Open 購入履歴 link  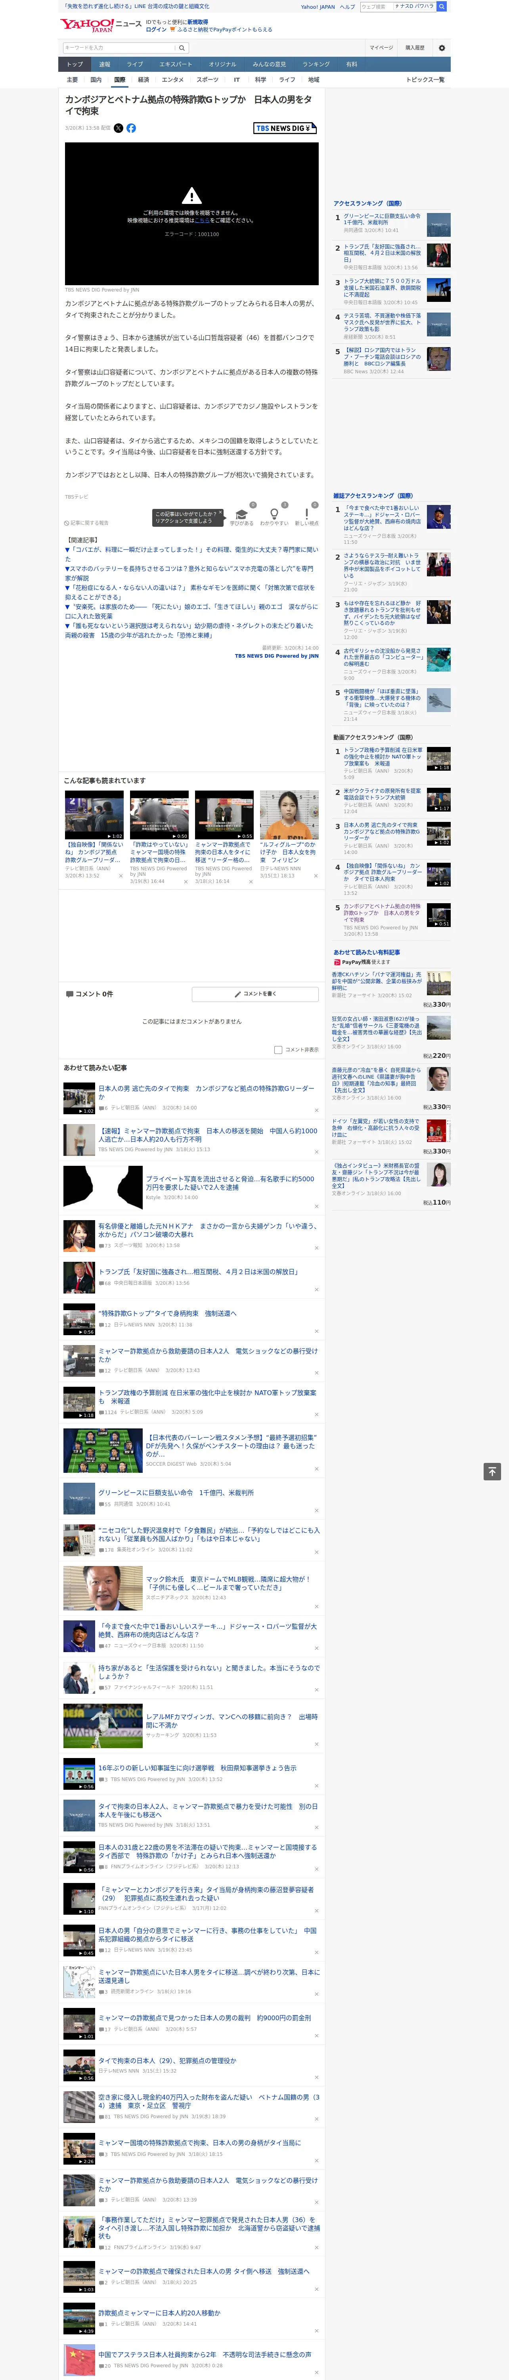[x=415, y=48]
